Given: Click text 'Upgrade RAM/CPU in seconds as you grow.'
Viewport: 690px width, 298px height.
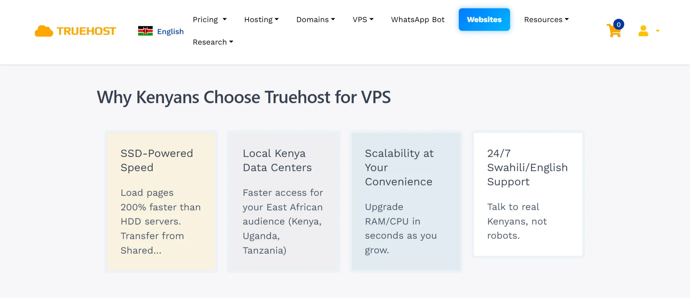Looking at the screenshot, I should pos(401,229).
